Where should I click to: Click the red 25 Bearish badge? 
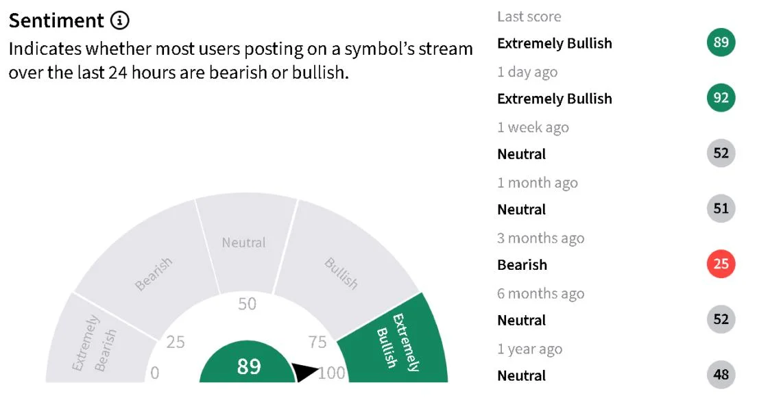coord(721,264)
